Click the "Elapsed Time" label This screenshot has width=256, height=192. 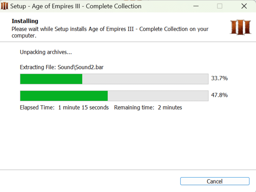37,108
